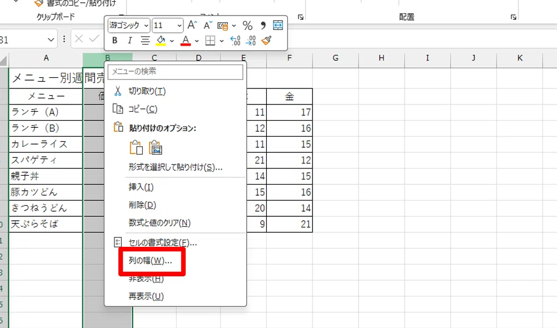Choose 形式を選択して貼り付け(S)

(x=176, y=167)
